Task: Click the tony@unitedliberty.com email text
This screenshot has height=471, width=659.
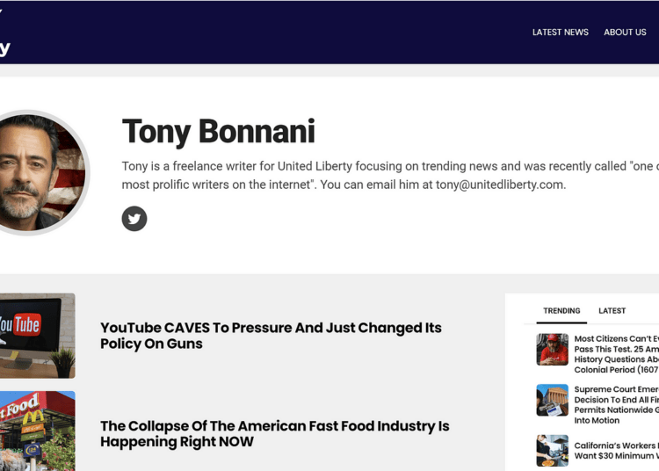Action: [500, 185]
